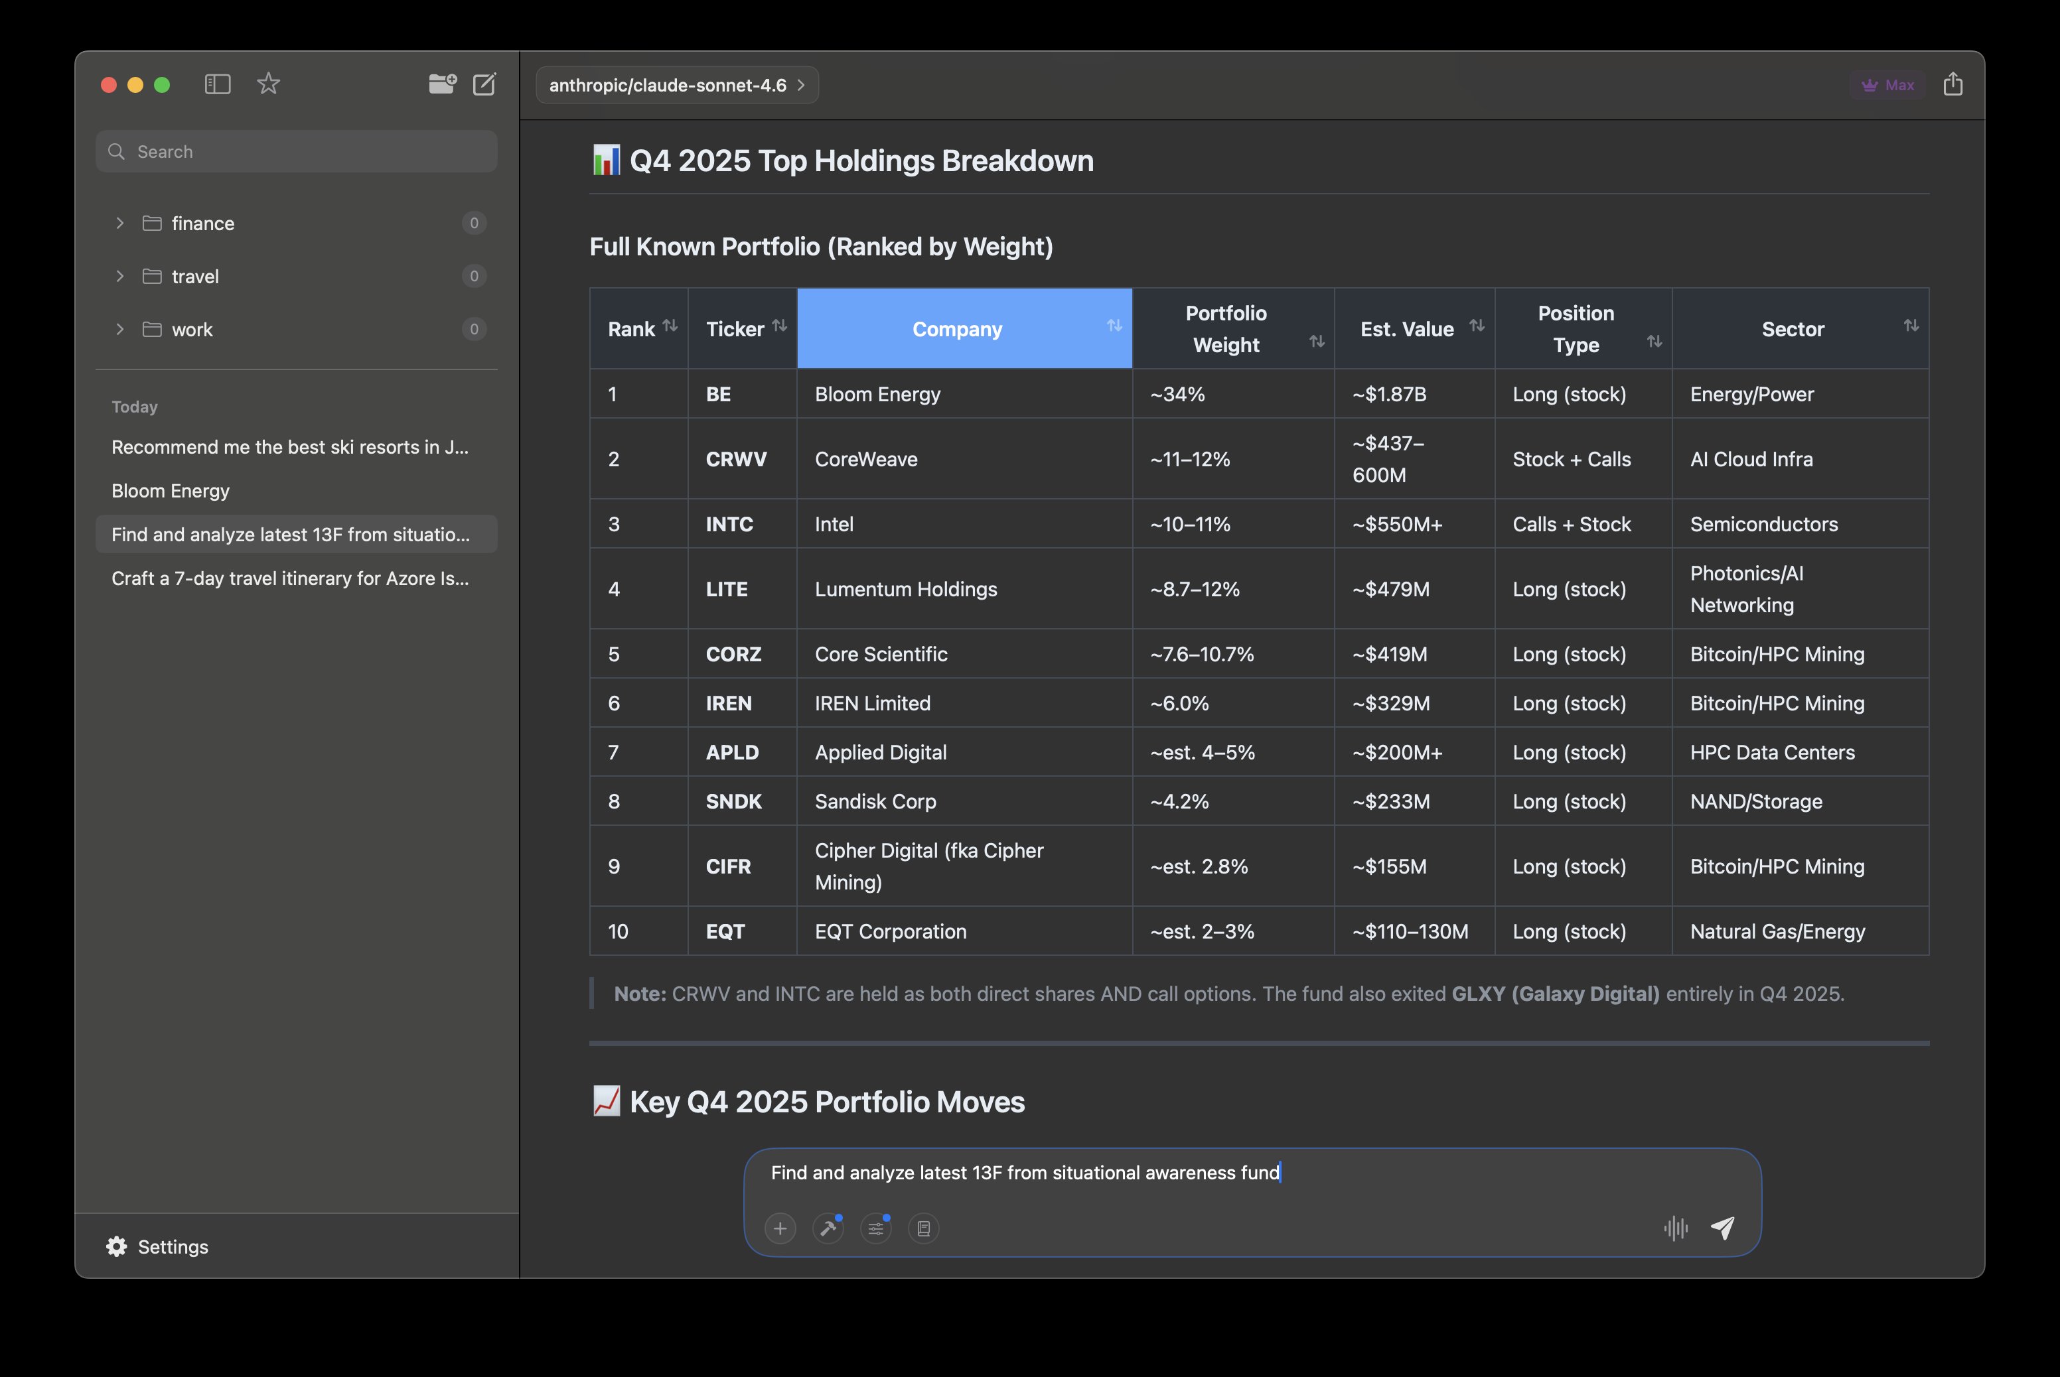Toggle the sidebar visibility icon

point(217,84)
